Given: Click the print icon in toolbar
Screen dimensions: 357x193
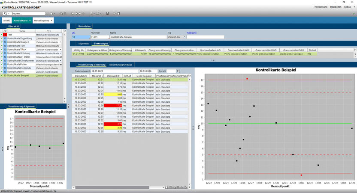Looking at the screenshot, I should 97,14.
